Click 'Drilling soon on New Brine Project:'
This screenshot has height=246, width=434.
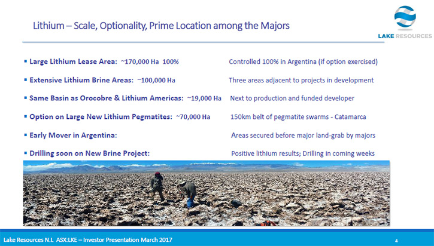coord(89,153)
